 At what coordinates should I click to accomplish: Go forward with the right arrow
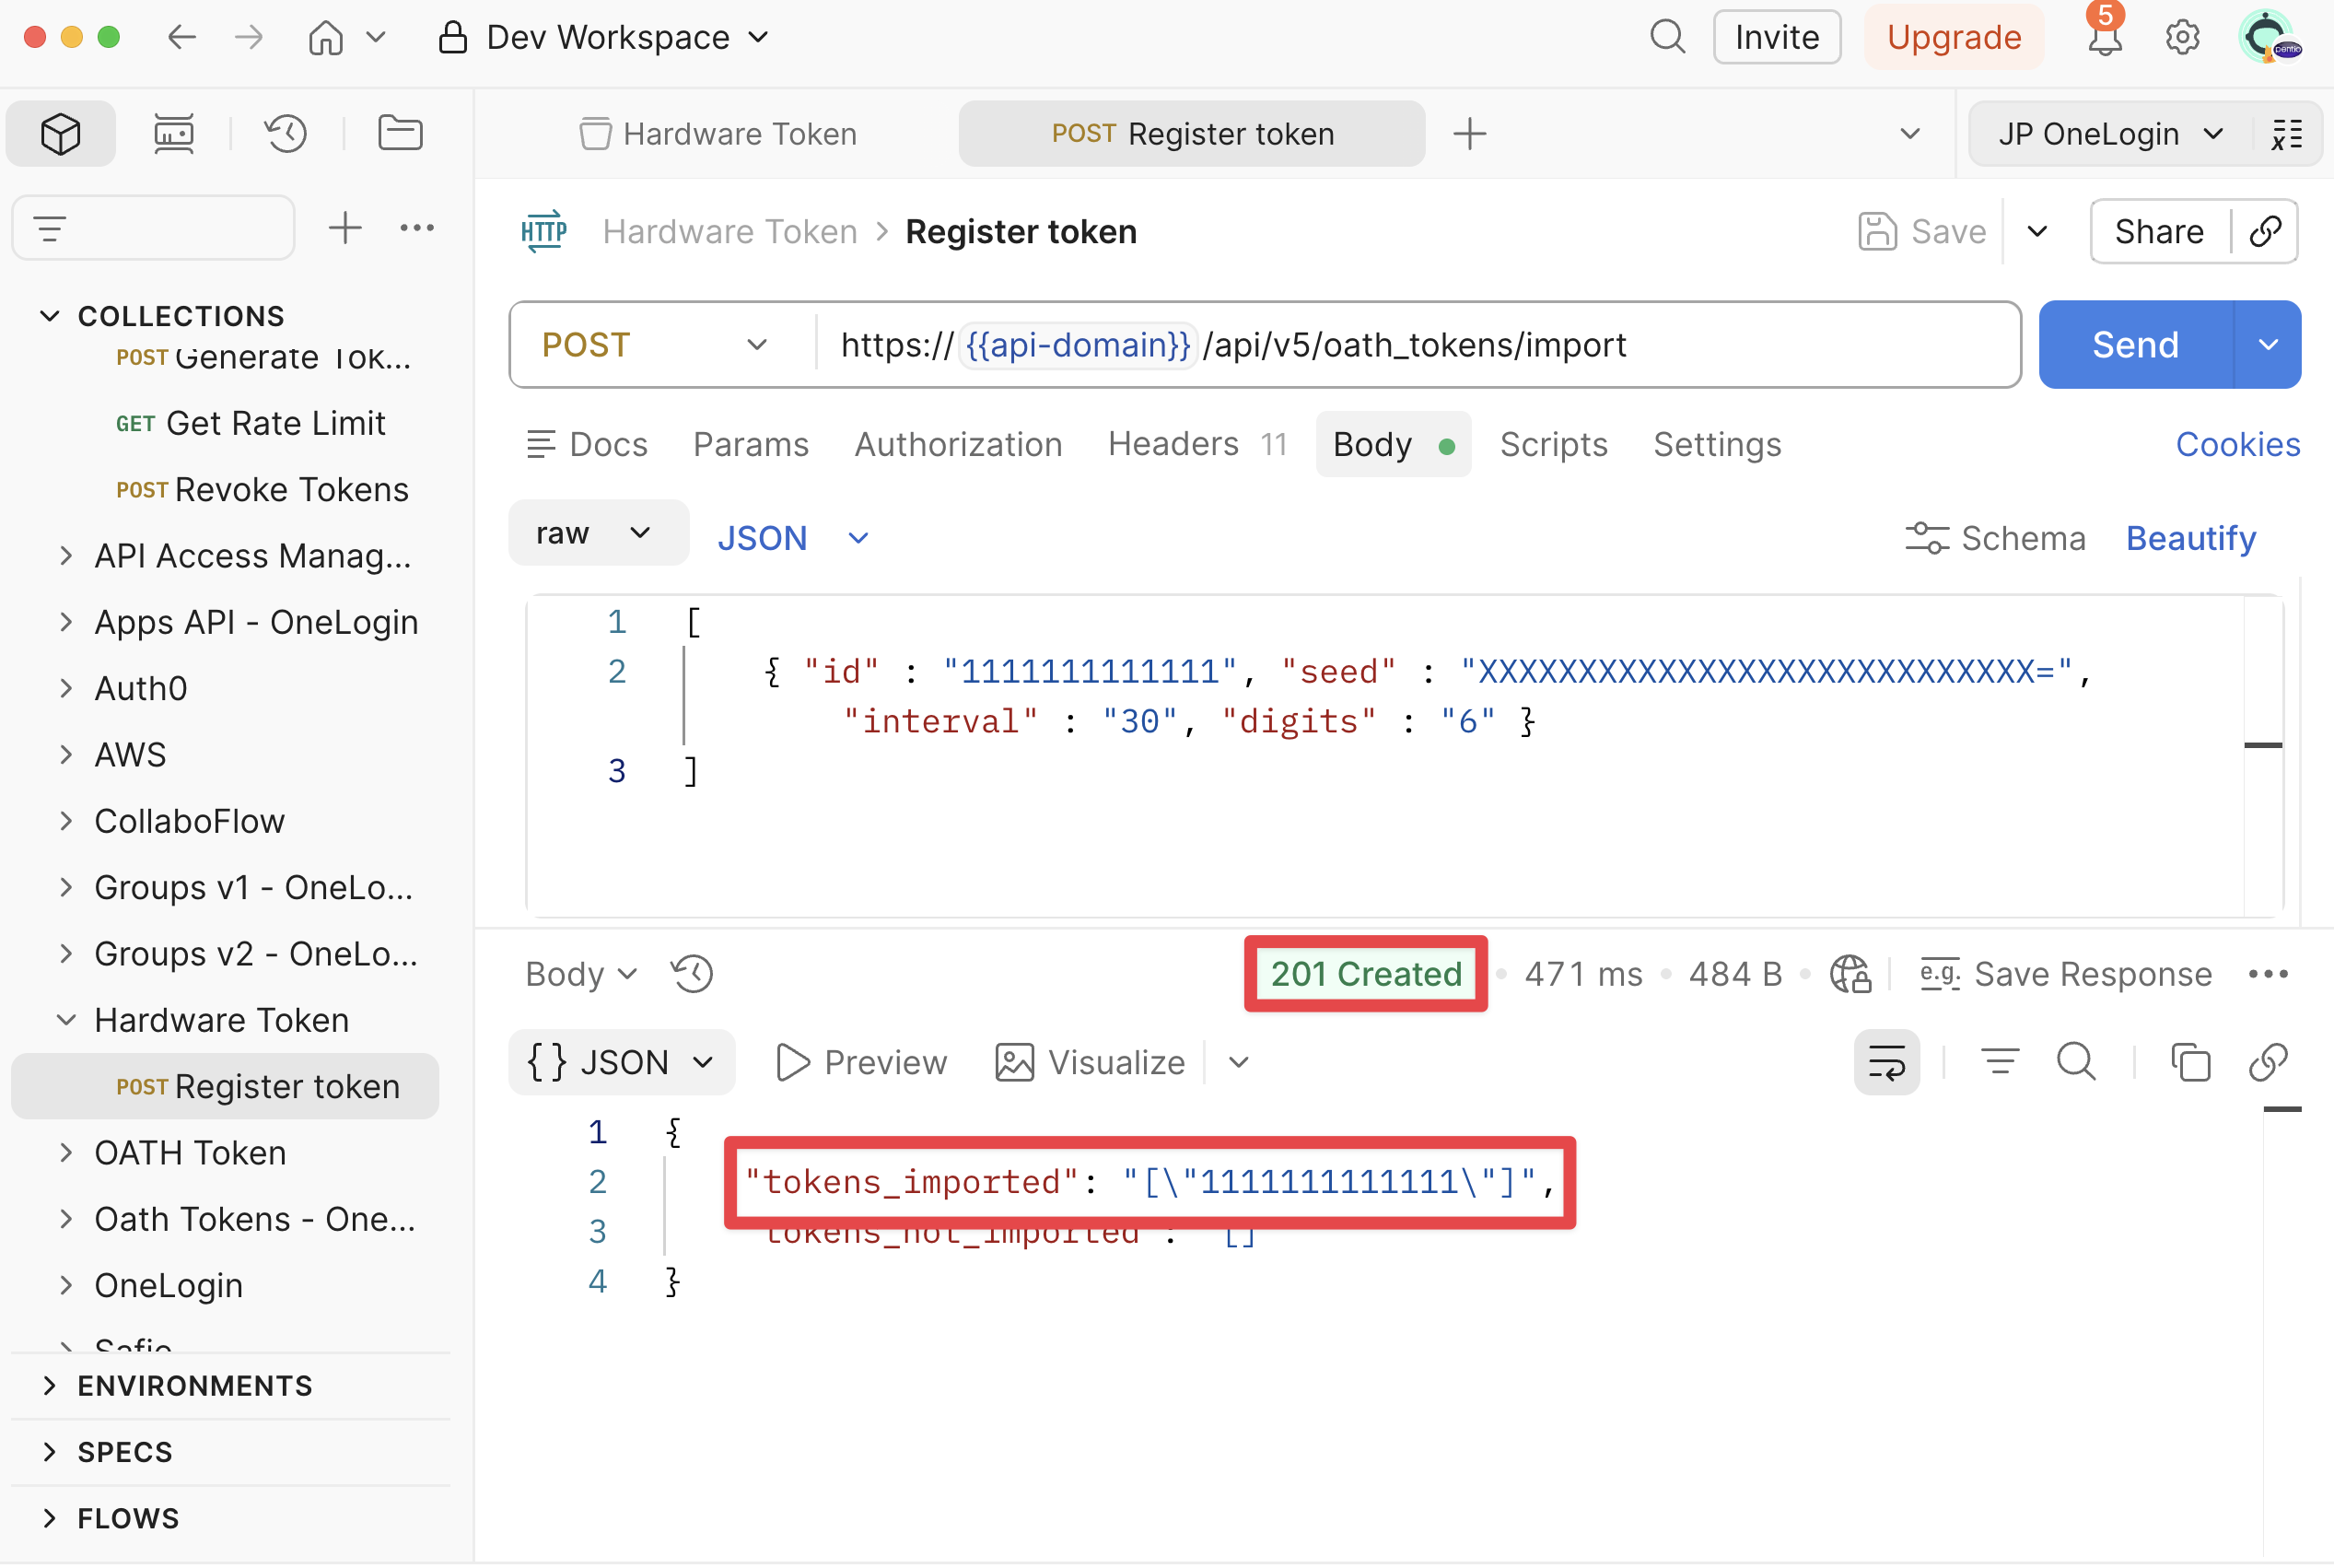pos(249,38)
